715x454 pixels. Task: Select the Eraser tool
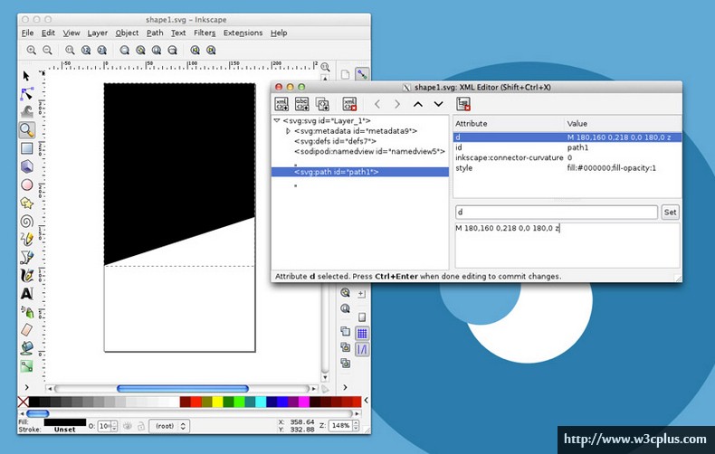pyautogui.click(x=27, y=329)
